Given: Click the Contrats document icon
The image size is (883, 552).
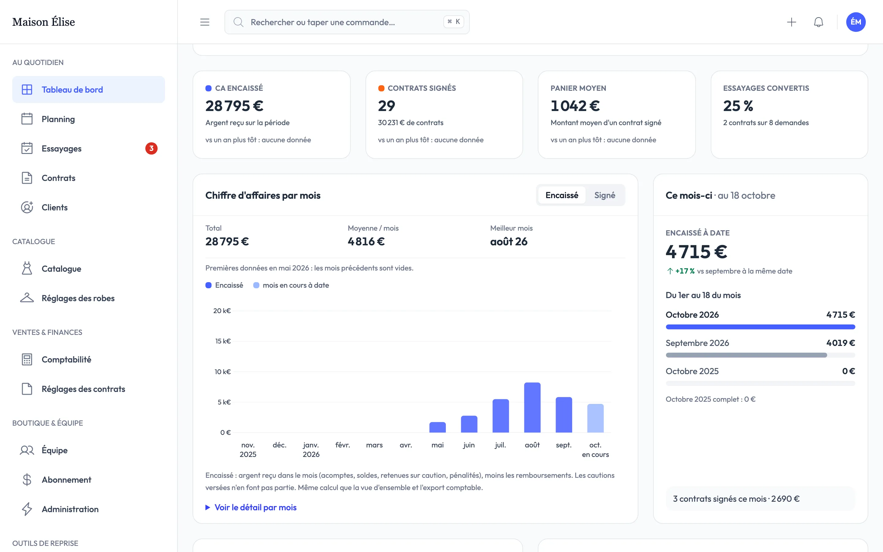Looking at the screenshot, I should click(x=27, y=178).
